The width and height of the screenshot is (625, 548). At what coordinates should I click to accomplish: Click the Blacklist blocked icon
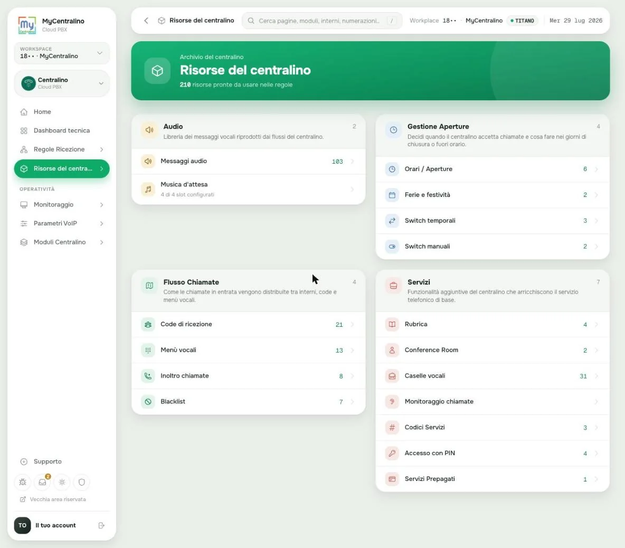pos(148,402)
